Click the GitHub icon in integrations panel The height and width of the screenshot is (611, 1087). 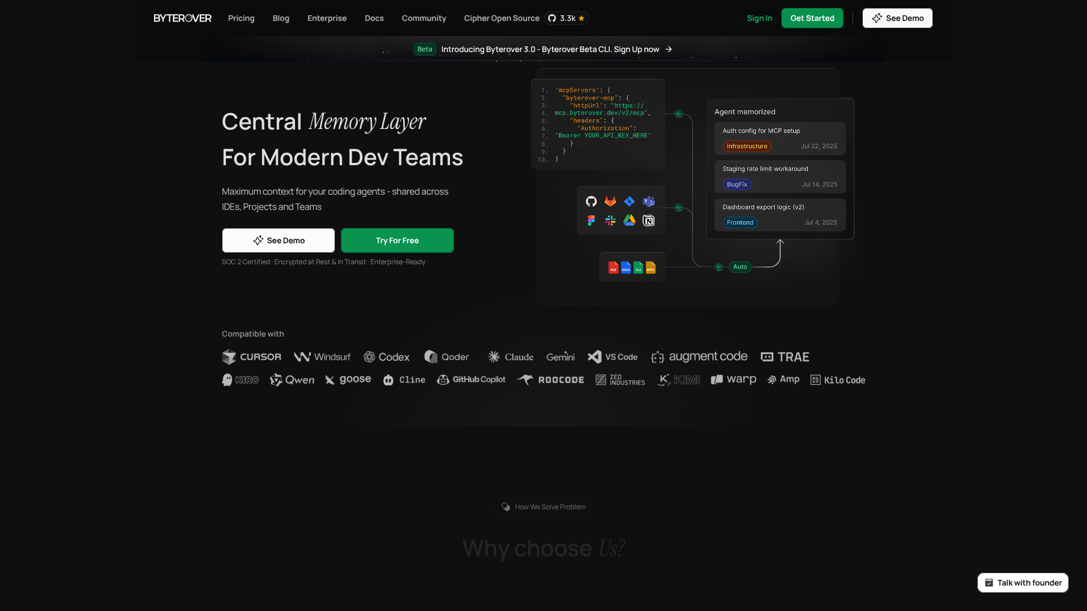(591, 201)
